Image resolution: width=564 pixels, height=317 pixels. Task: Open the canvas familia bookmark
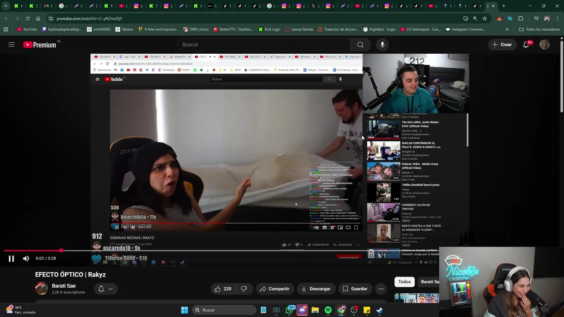click(299, 29)
